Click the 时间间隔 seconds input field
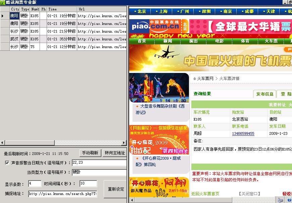The height and width of the screenshot is (203, 292). point(88,184)
